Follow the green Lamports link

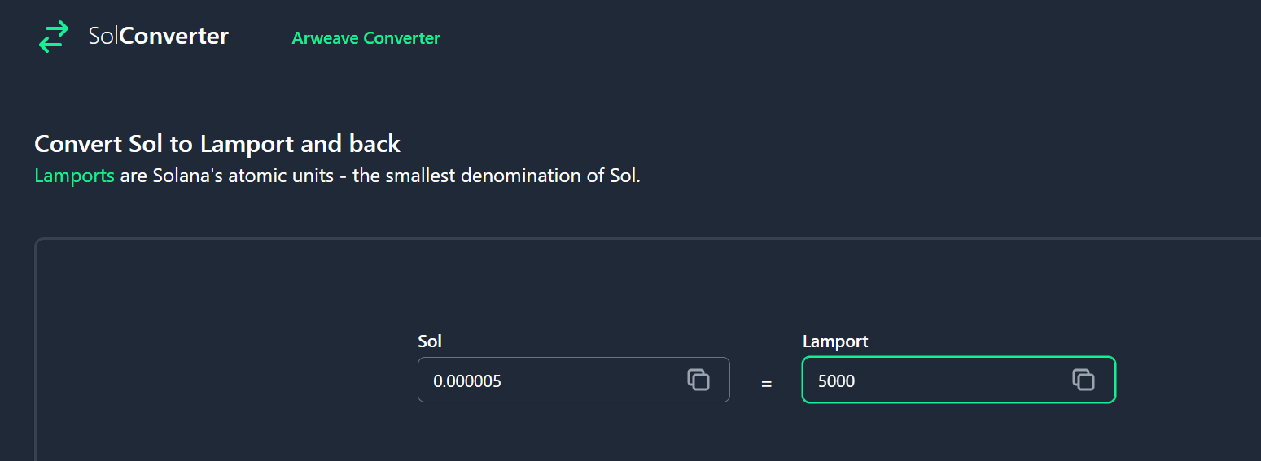coord(74,176)
